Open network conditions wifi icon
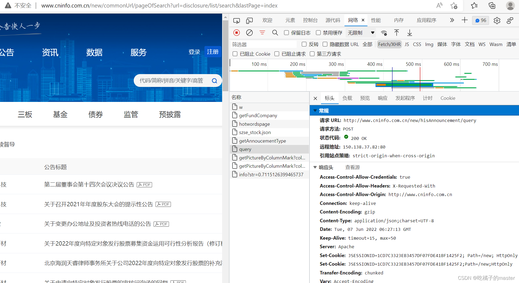The height and width of the screenshot is (283, 519). (384, 33)
